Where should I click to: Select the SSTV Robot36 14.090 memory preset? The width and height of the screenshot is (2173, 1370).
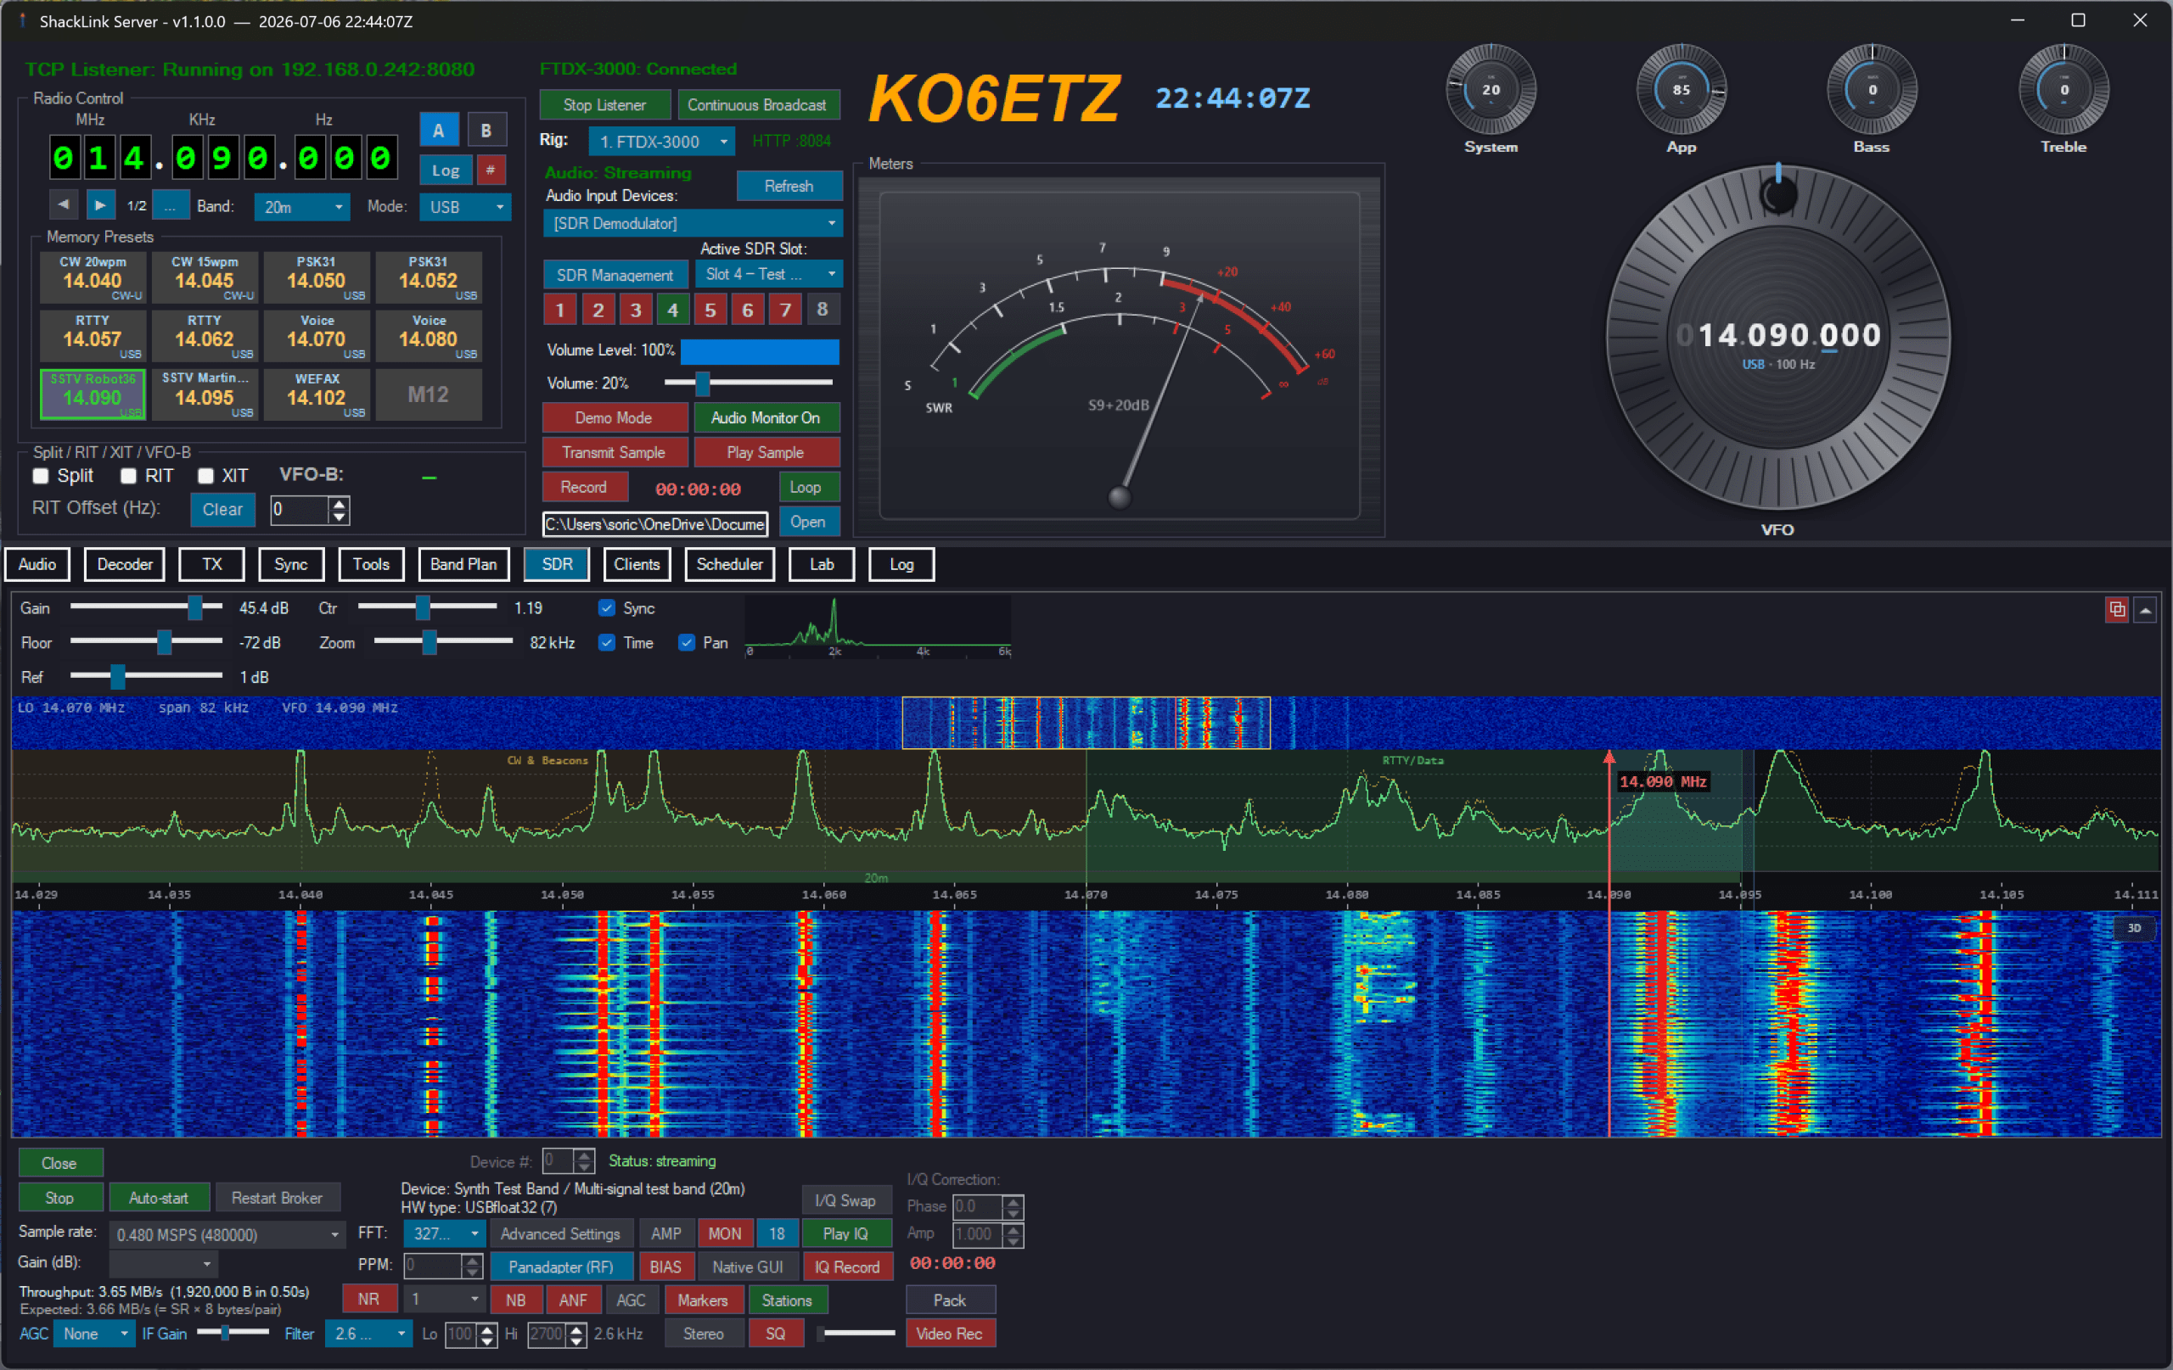click(x=92, y=394)
